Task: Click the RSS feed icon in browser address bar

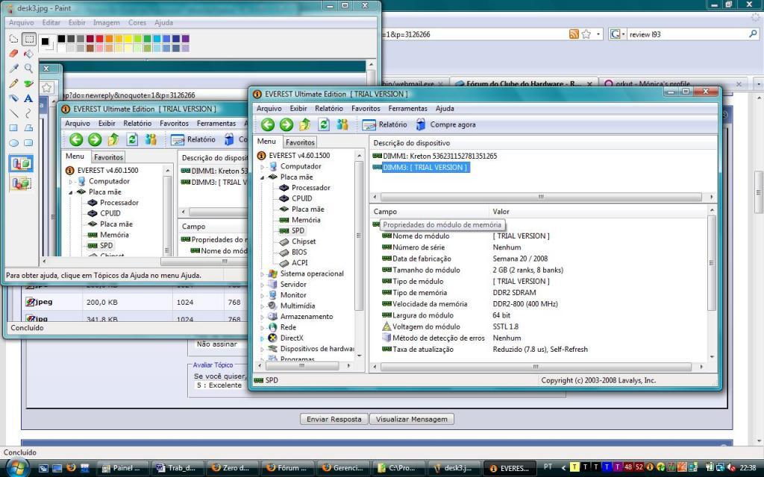Action: point(574,34)
